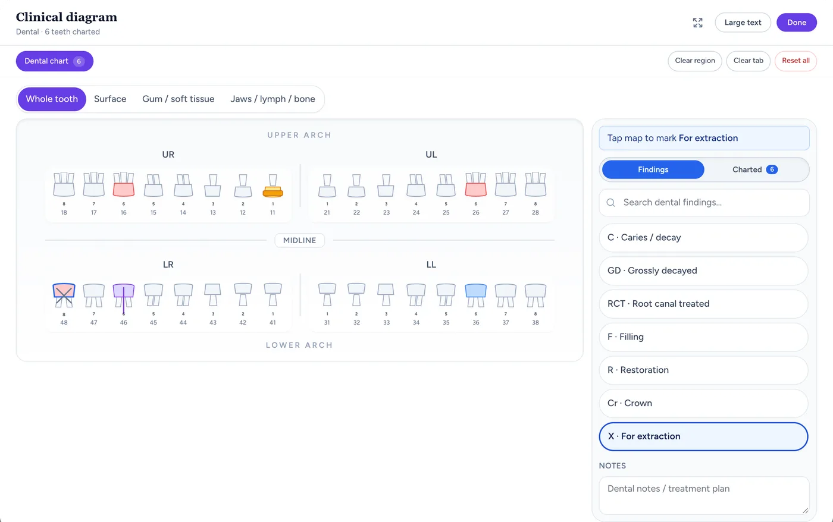The height and width of the screenshot is (522, 833).
Task: Click the Clear tab button
Action: 749,61
